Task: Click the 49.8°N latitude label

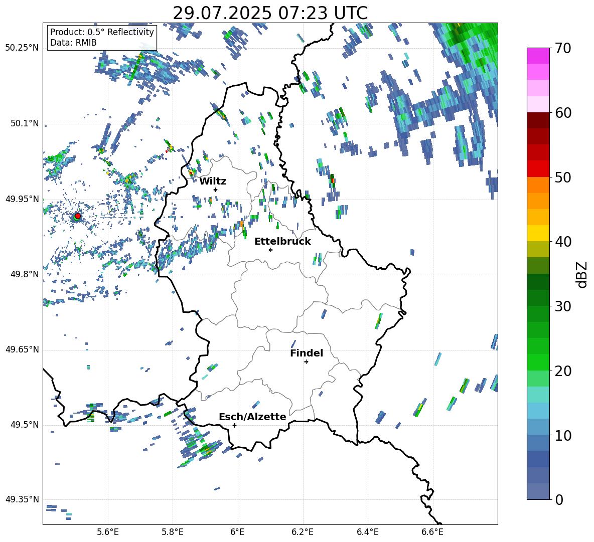Action: (25, 274)
